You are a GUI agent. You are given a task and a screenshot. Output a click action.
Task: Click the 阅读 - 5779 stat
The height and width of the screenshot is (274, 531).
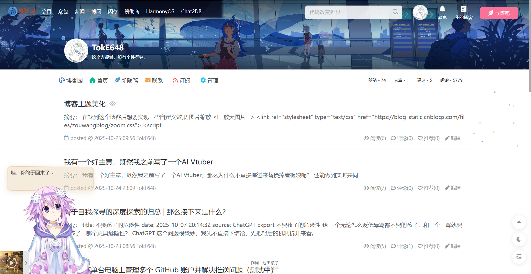(452, 80)
